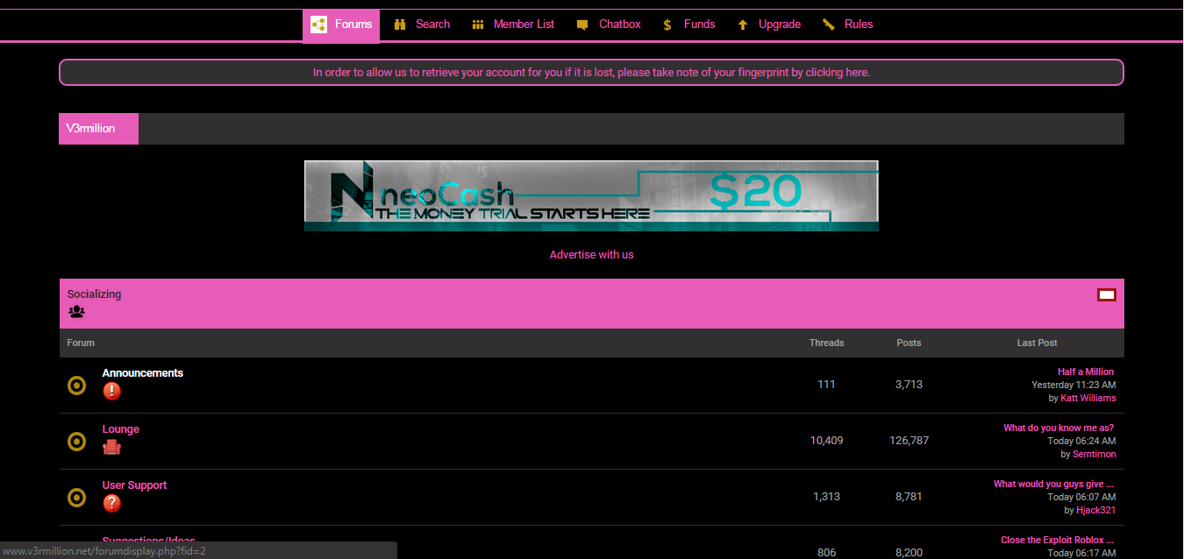Click the Lounge forum status circle icon
1184x559 pixels.
[x=76, y=442]
